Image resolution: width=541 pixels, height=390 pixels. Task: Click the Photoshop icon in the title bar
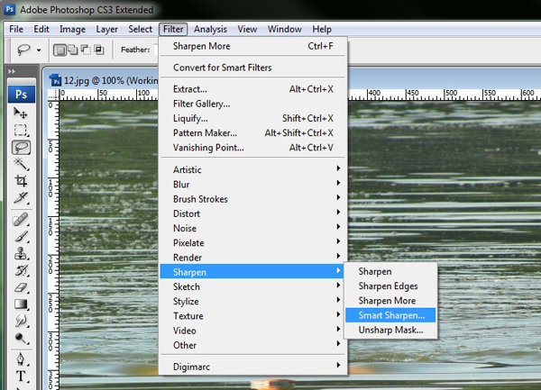(9, 9)
